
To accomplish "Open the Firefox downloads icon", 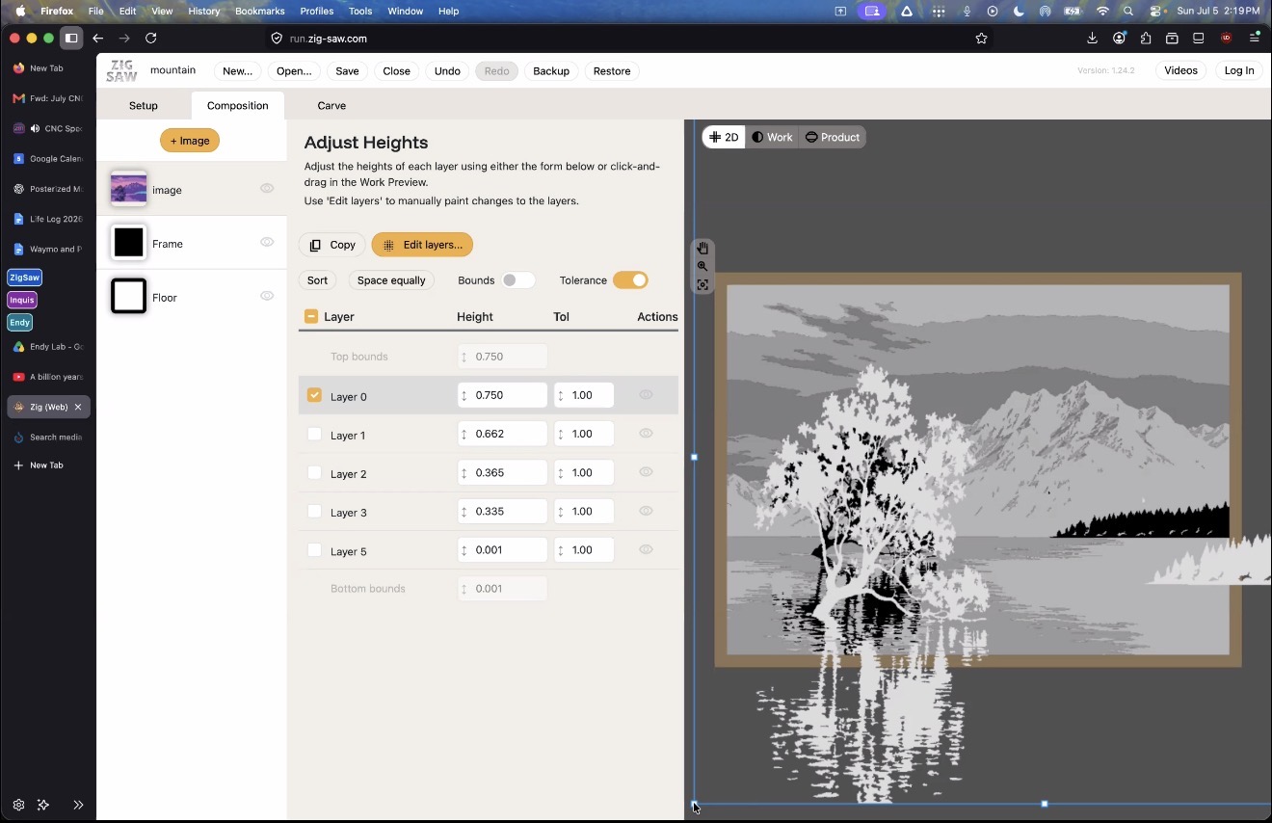I will (1092, 39).
